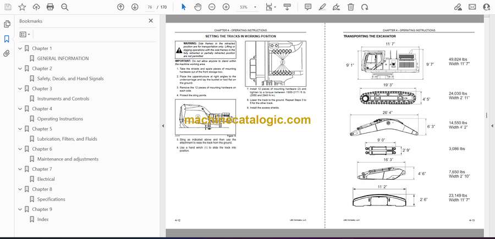The image size is (495, 239).
Task: Collapse the Chapter 7 bookmark
Action: coord(20,169)
